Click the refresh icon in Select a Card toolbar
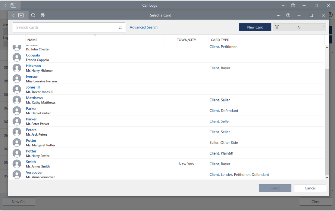Viewport: 335px width, 211px height. click(x=33, y=15)
